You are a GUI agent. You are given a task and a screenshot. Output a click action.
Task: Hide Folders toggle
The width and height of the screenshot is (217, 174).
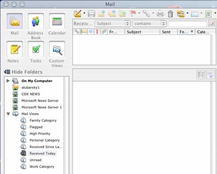click(x=23, y=72)
